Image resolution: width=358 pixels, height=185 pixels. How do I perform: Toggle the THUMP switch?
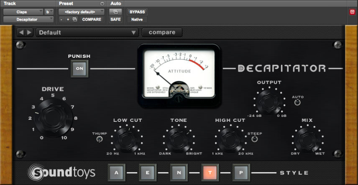(99, 139)
